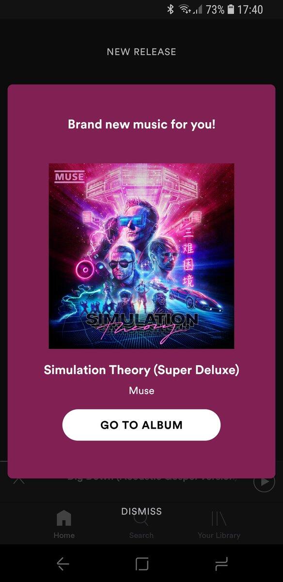The width and height of the screenshot is (283, 582).
Task: Click the GO TO ALBUM button
Action: click(x=141, y=425)
